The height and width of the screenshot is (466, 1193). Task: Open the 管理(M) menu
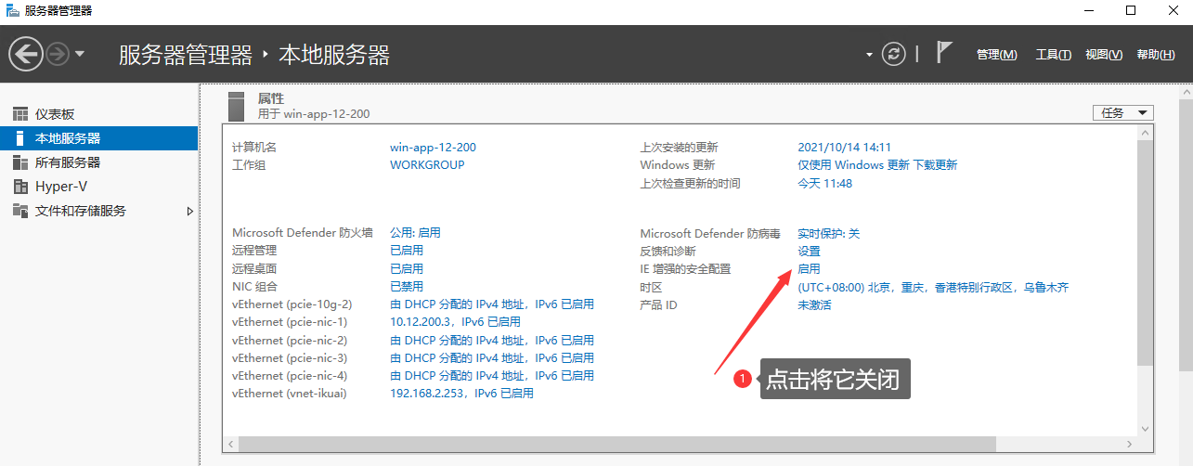[x=997, y=55]
